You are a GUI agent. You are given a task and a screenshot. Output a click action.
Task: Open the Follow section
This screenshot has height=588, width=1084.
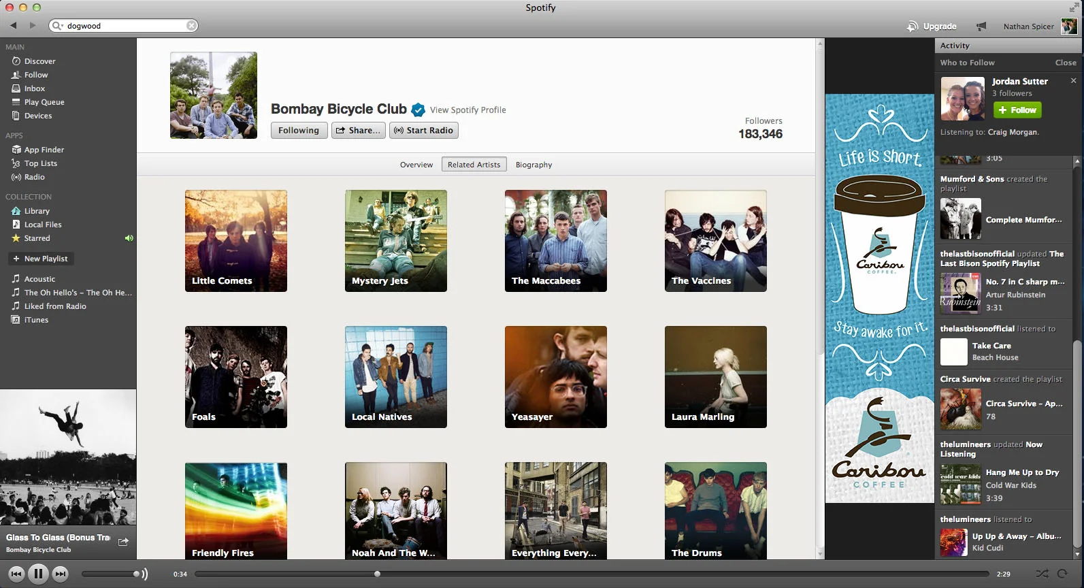[35, 75]
